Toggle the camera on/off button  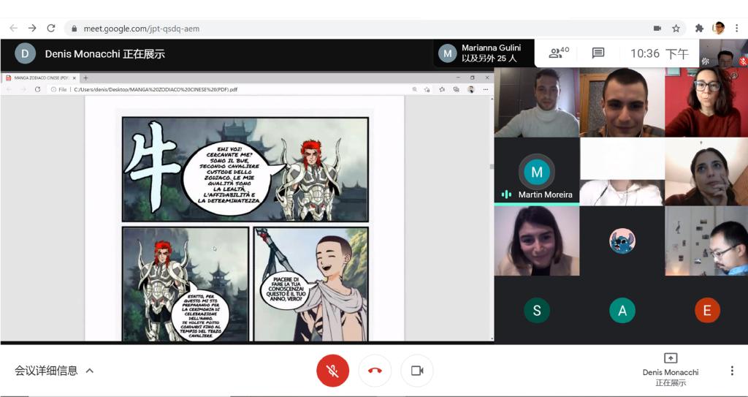click(x=417, y=370)
